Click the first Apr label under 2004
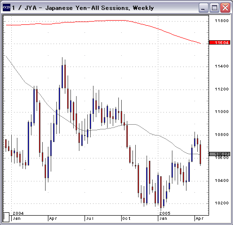This screenshot has width=233, height=225. [x=53, y=218]
